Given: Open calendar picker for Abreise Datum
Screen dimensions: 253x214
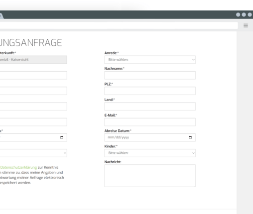Looking at the screenshot, I should (190, 137).
